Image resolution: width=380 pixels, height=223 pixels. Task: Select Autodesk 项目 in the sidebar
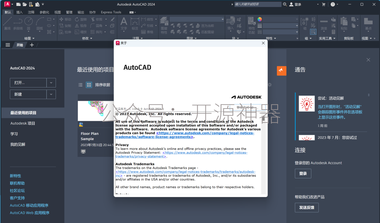tap(23, 123)
